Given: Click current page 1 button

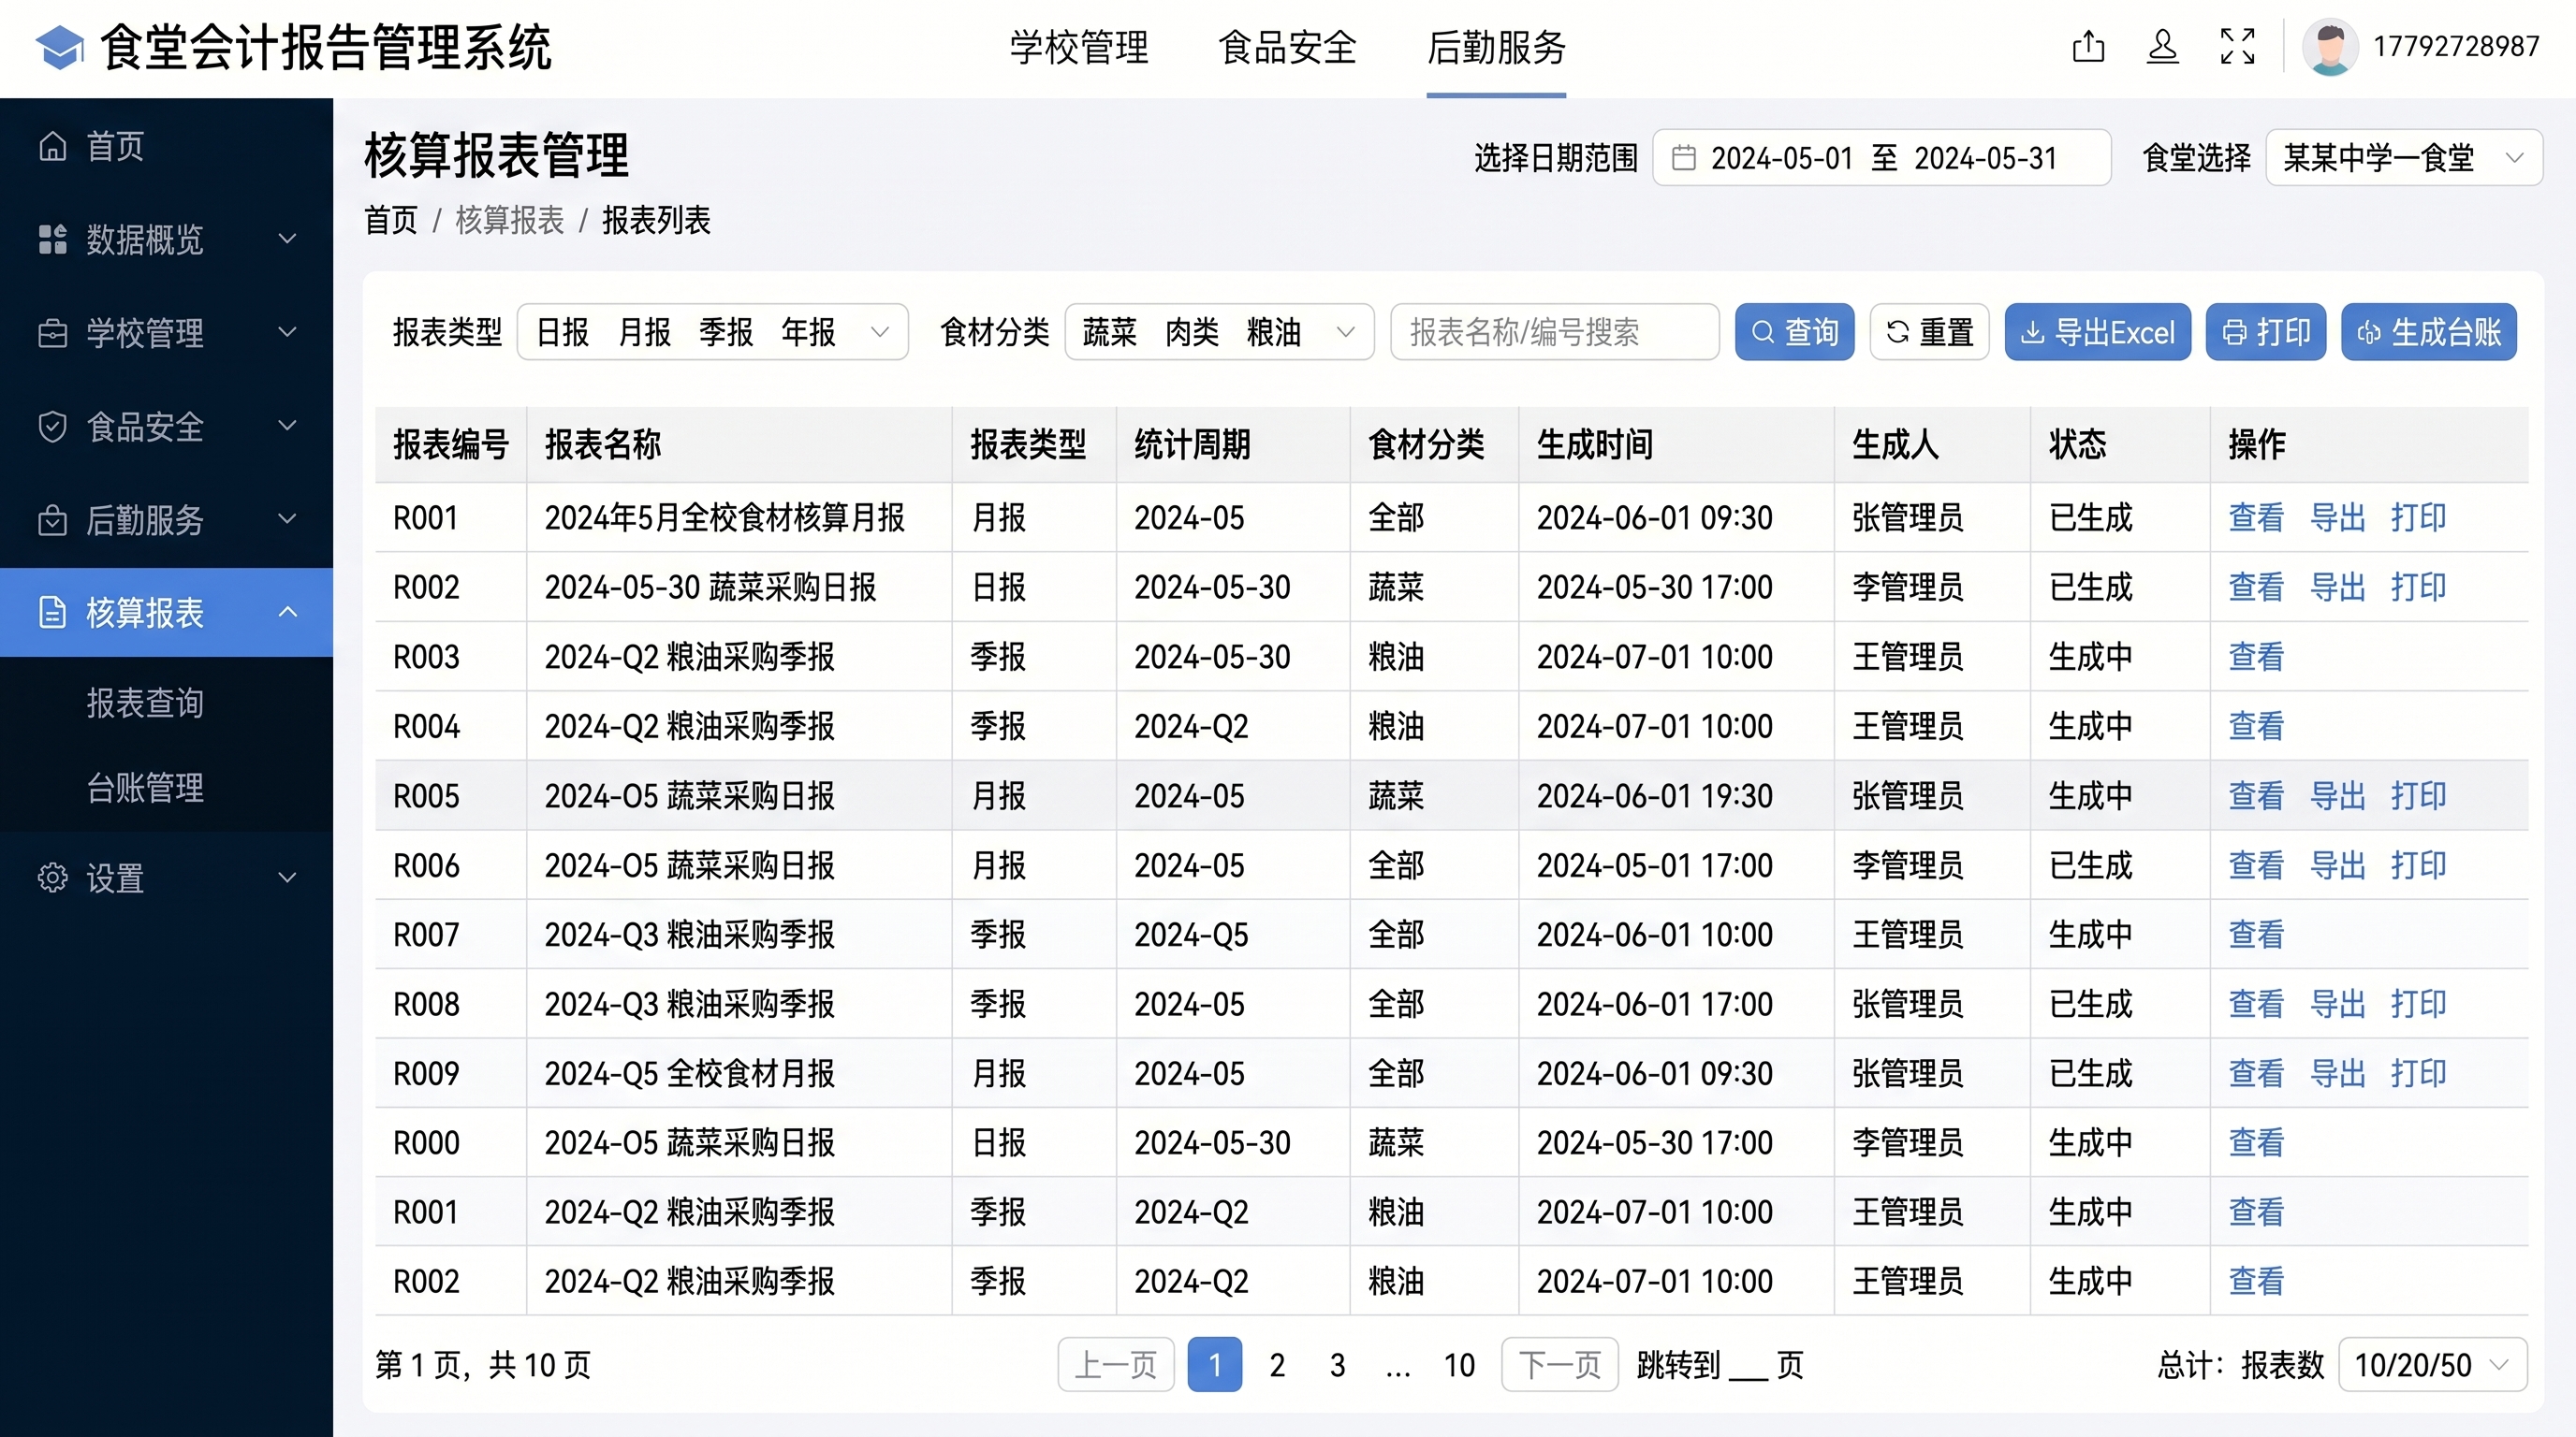Looking at the screenshot, I should coord(1215,1365).
